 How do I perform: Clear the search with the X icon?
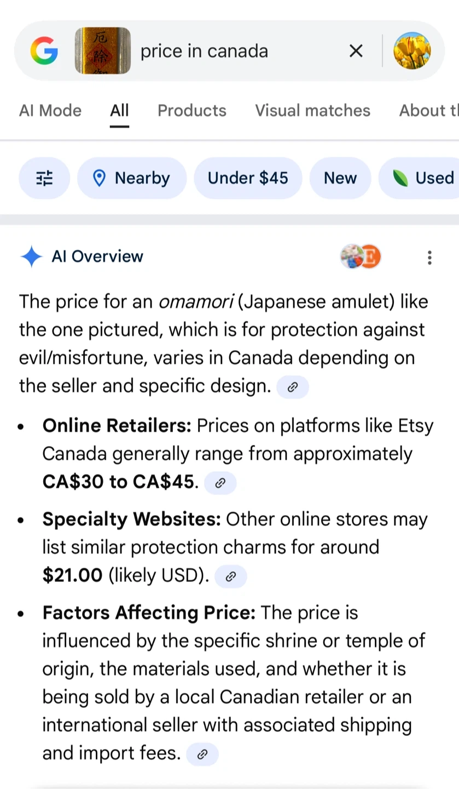click(x=356, y=51)
